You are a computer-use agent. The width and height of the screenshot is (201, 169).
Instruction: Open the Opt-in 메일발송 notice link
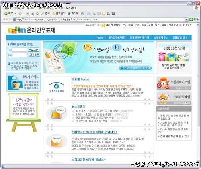point(174,131)
